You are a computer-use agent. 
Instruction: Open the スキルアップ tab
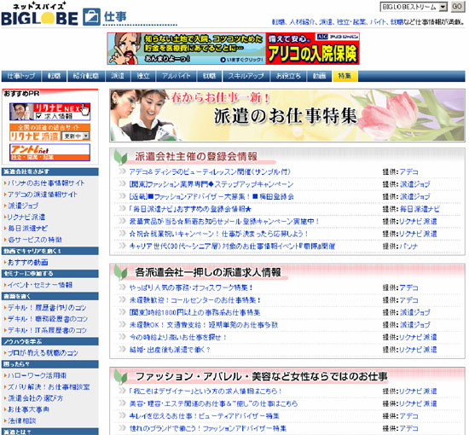246,76
